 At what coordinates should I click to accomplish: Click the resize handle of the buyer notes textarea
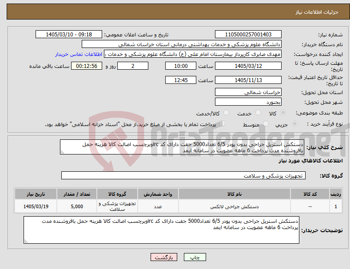coord(26,241)
